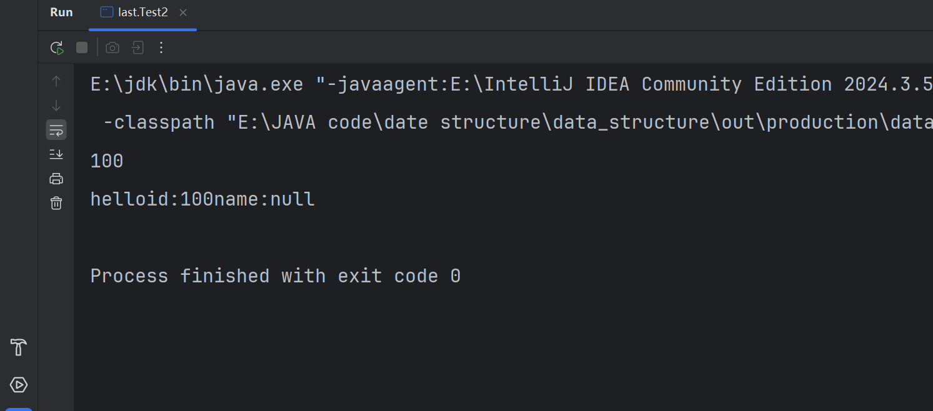Toggle soft-wrap for console output
Screen dimensions: 933x411
pyautogui.click(x=56, y=130)
